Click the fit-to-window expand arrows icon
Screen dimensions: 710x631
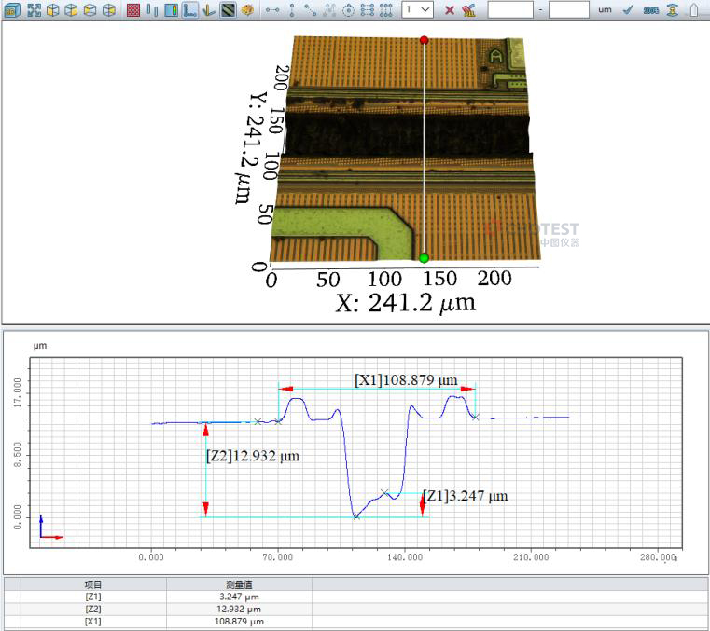pos(34,9)
